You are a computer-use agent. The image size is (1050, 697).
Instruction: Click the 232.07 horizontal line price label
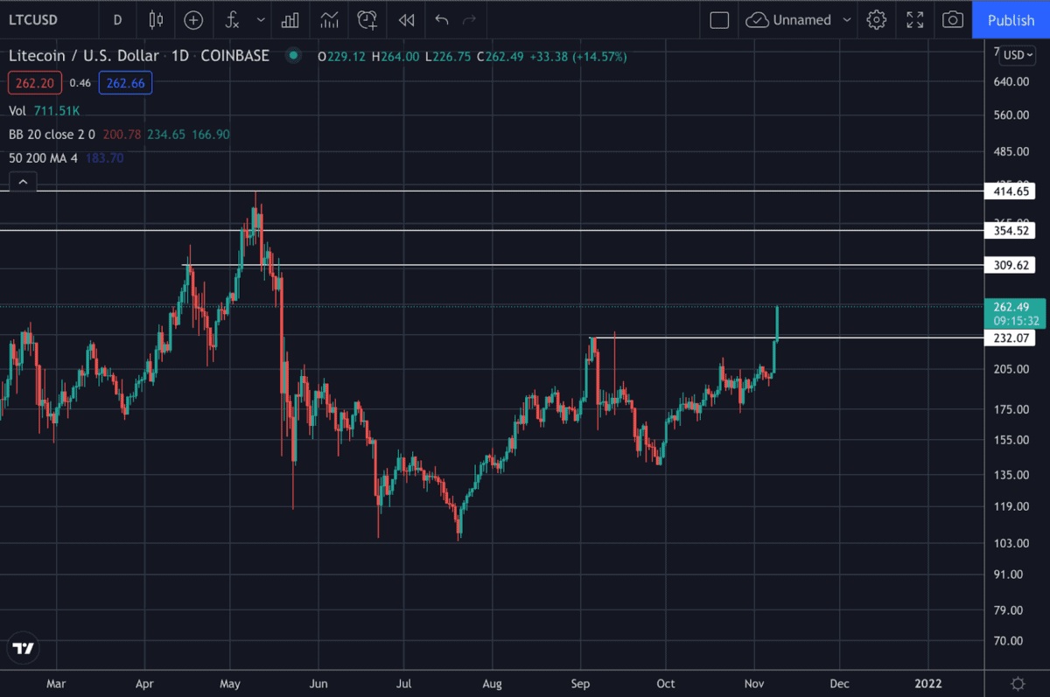click(x=1011, y=338)
